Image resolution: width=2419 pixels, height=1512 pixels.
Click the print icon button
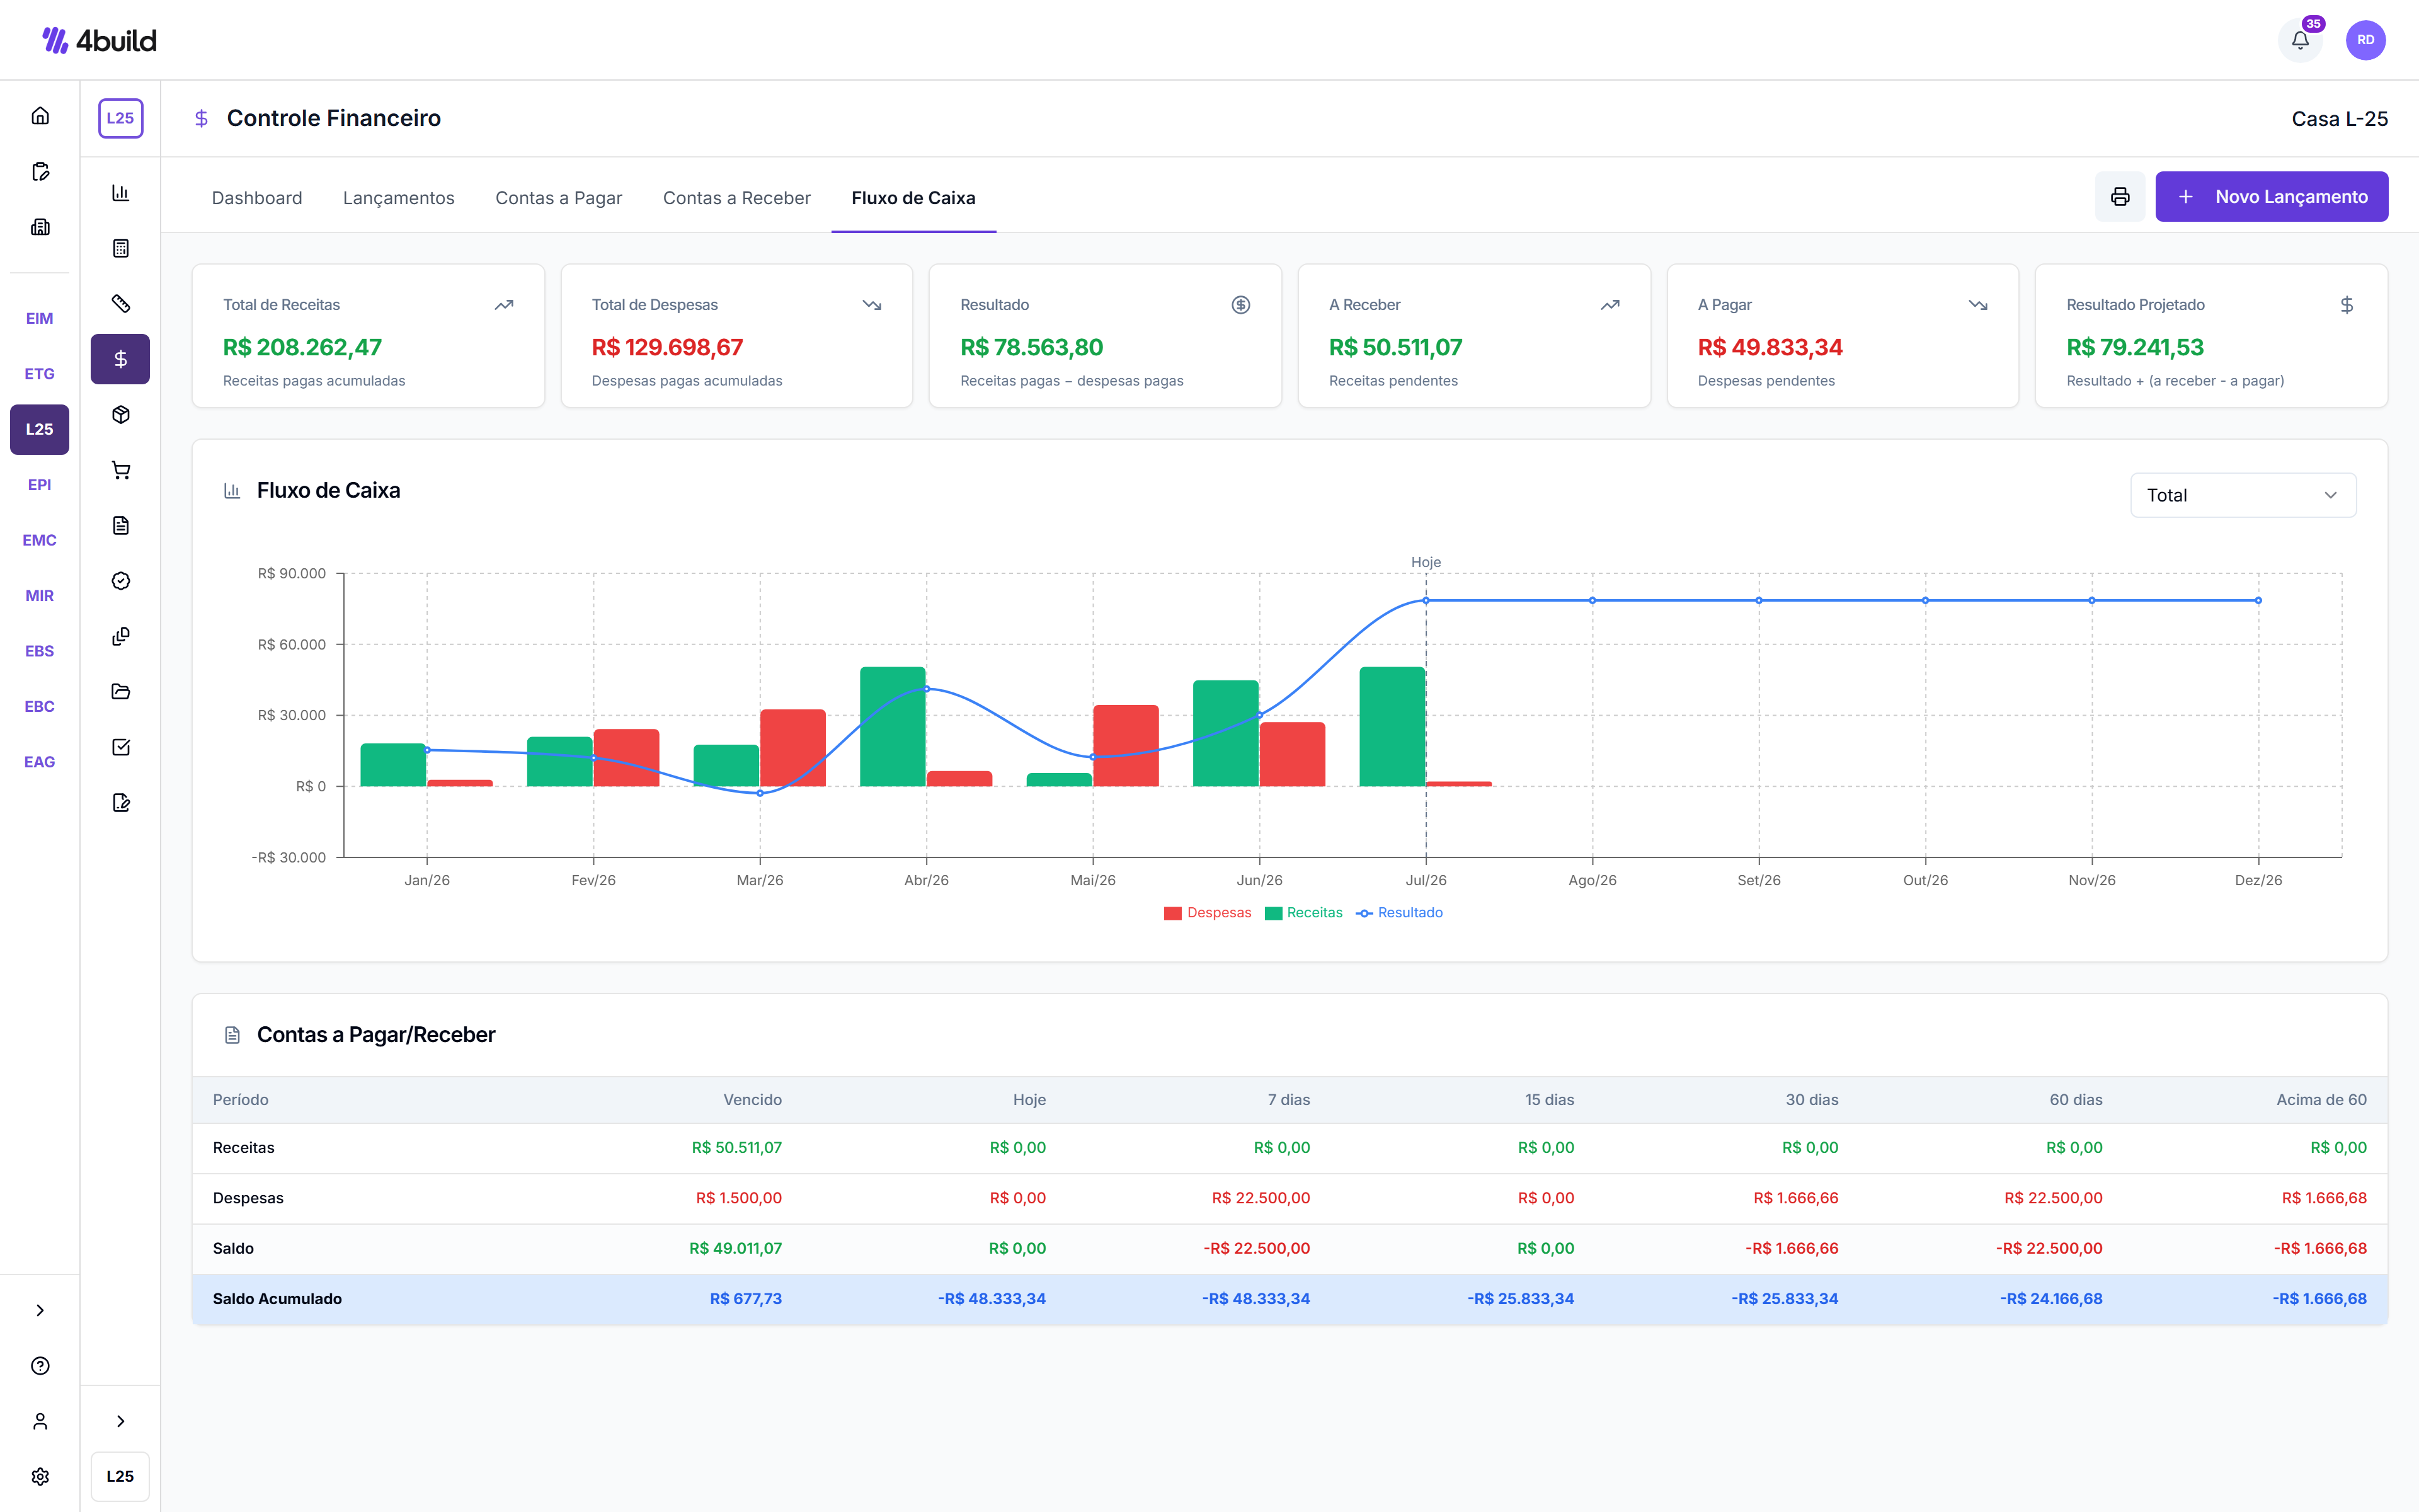point(2119,197)
